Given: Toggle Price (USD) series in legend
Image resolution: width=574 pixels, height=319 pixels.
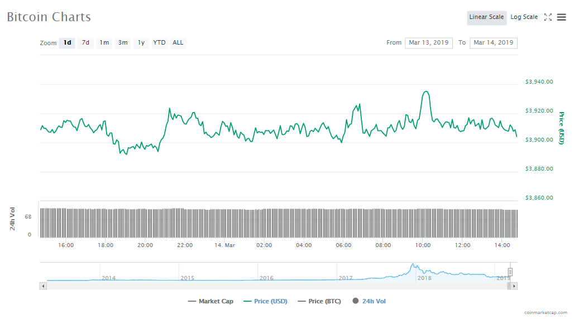Looking at the screenshot, I should (x=265, y=301).
